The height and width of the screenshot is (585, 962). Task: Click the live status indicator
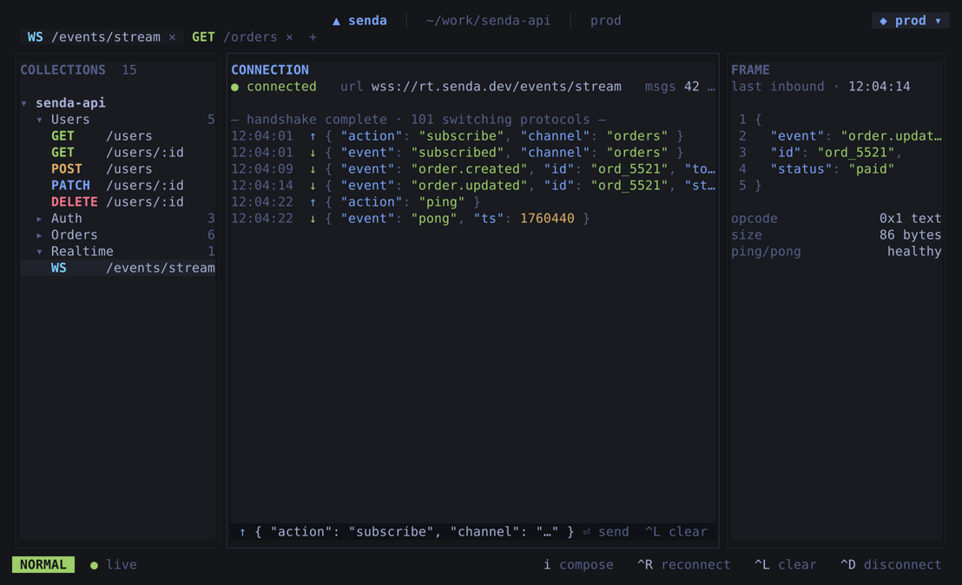114,565
